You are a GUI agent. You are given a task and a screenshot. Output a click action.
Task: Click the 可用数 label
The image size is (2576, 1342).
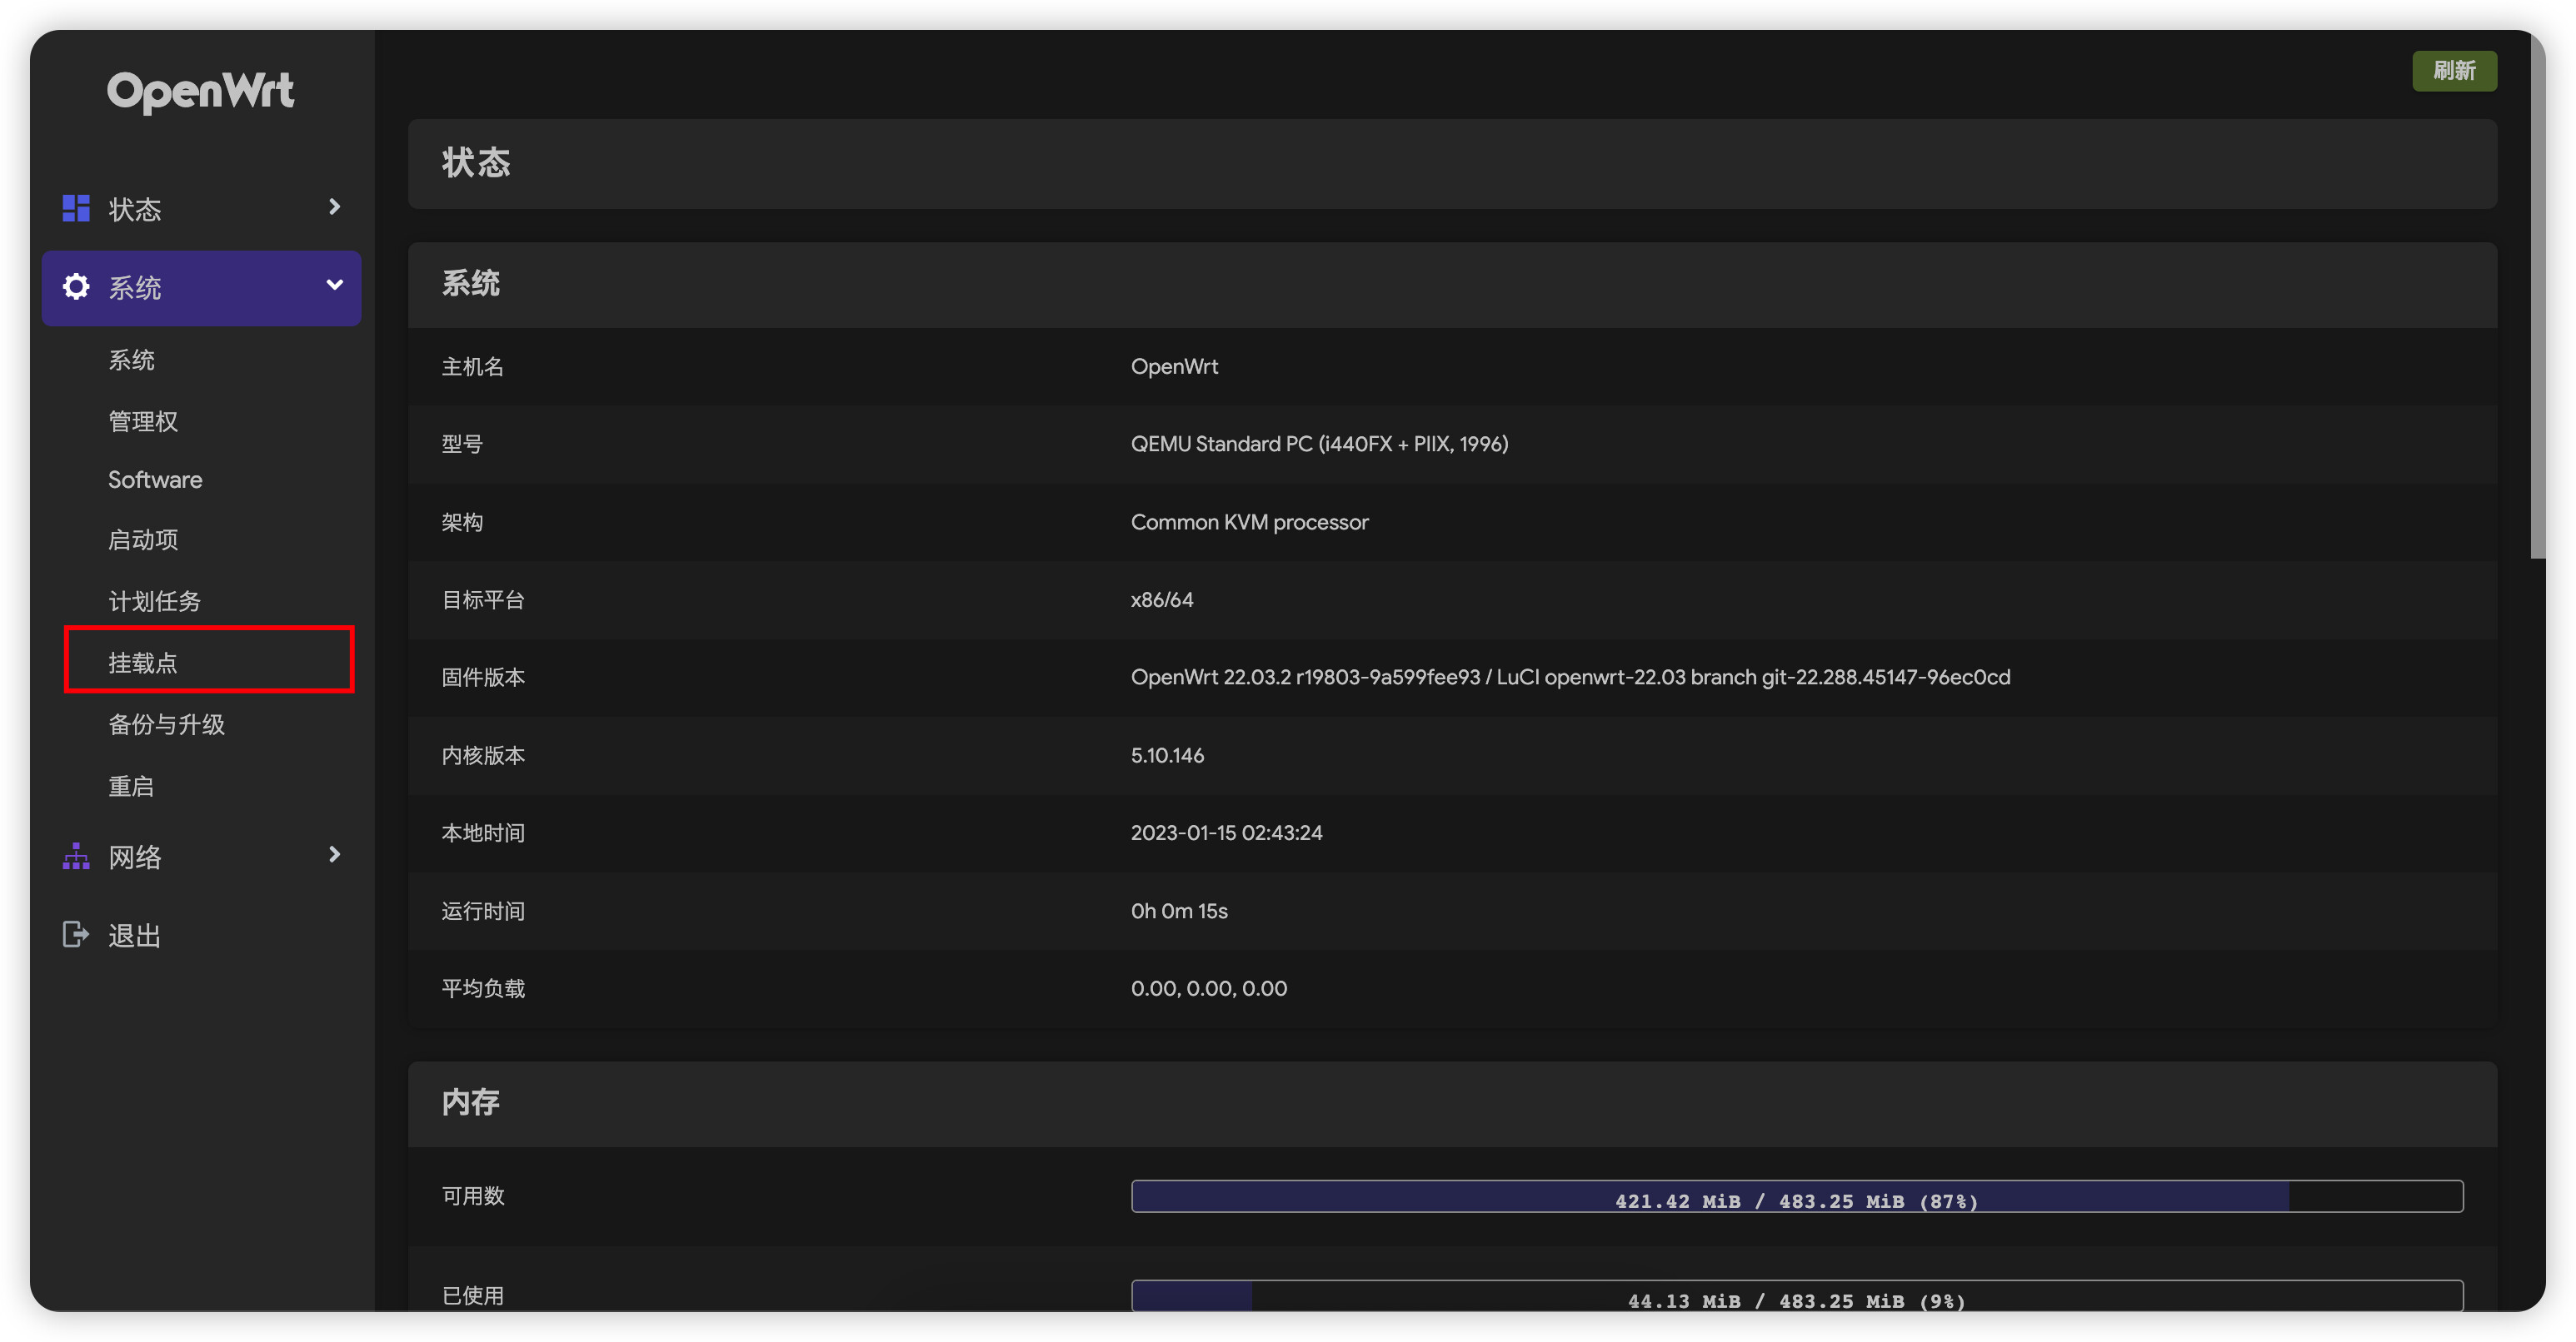coord(472,1196)
